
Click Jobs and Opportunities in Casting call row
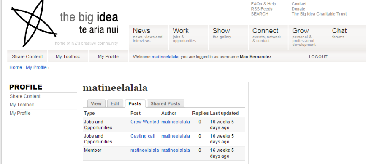tap(98, 139)
